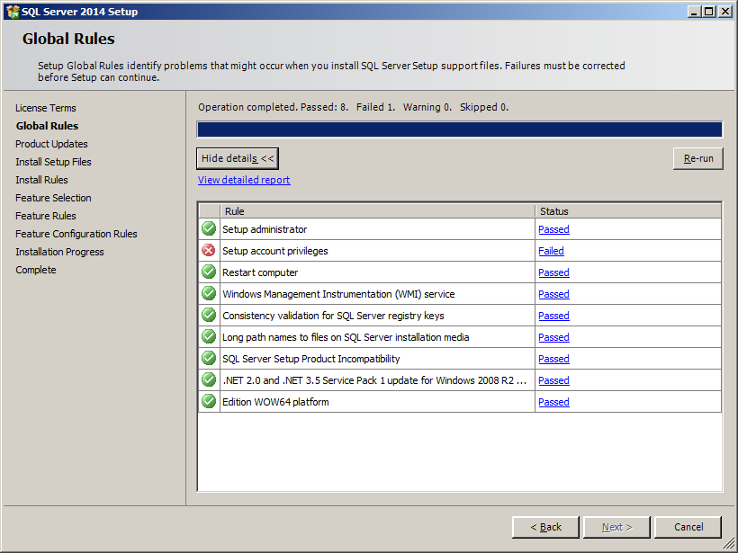The width and height of the screenshot is (738, 553).
Task: Cancel the SQL Server setup
Action: (x=688, y=527)
